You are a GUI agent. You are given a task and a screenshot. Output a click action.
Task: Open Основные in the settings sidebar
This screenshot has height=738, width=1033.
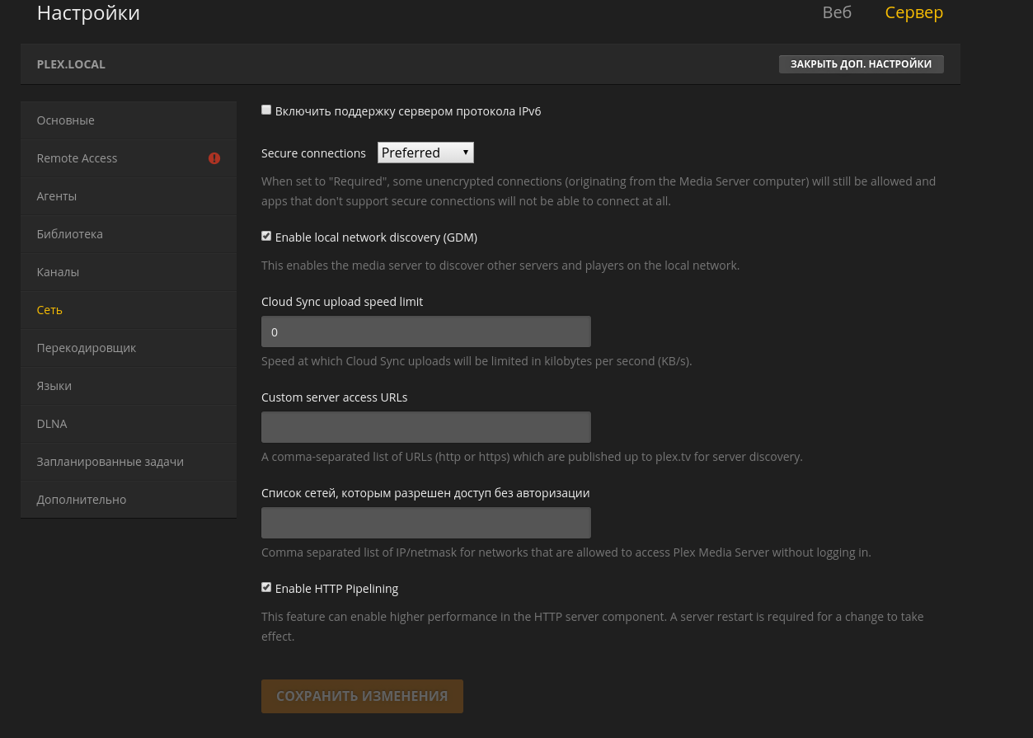pos(66,120)
